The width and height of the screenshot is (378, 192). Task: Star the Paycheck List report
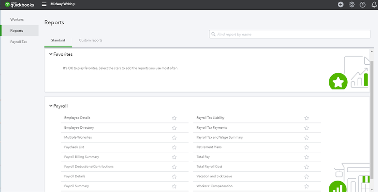(x=174, y=147)
